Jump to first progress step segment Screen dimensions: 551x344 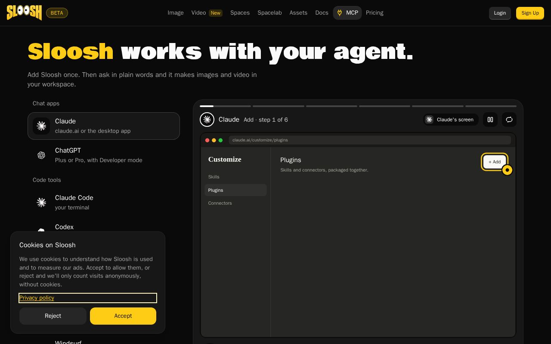225,106
